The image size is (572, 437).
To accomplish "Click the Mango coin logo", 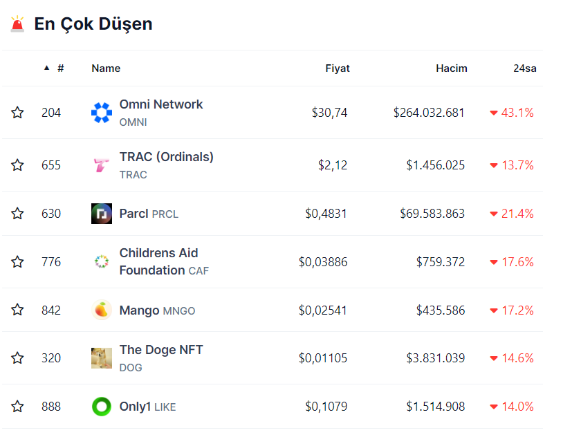I will click(102, 310).
